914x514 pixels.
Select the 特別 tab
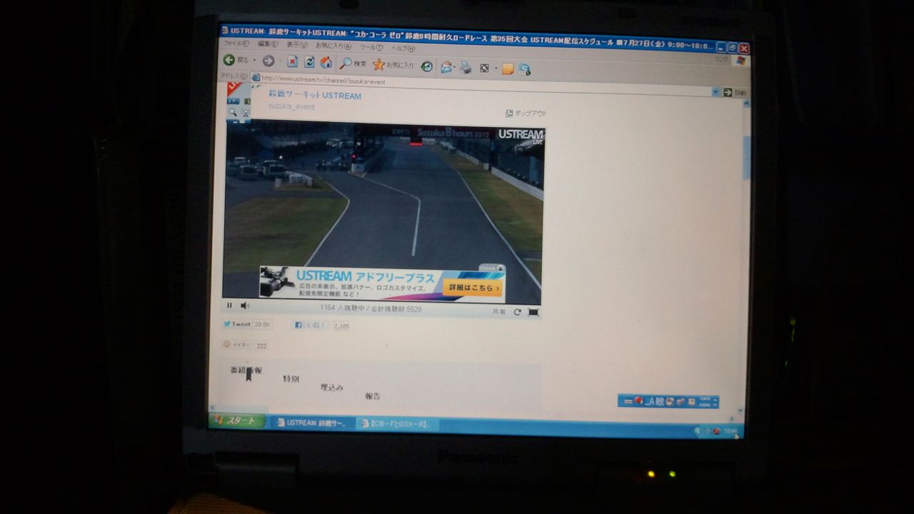(x=291, y=378)
